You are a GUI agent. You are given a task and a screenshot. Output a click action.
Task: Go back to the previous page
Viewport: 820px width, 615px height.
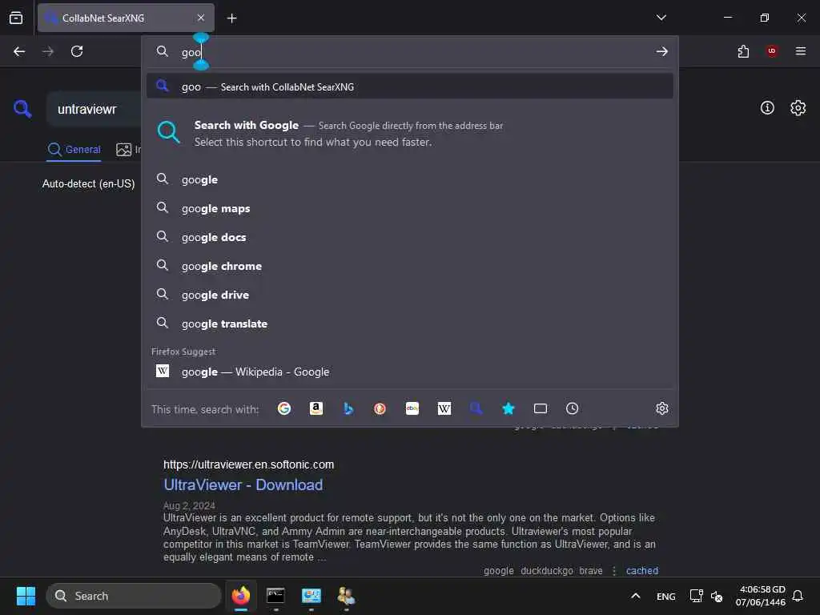[x=19, y=51]
